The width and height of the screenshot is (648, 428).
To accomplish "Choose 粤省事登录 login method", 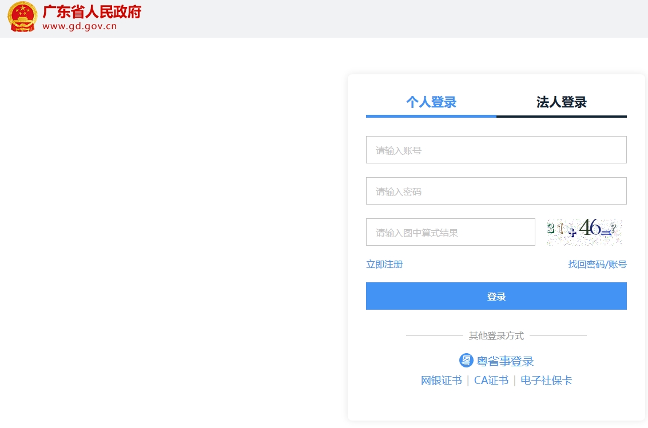I will pyautogui.click(x=505, y=361).
